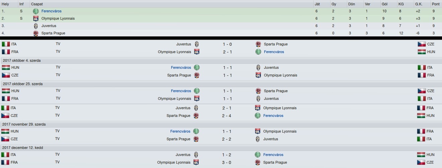Select the 2017 október 25. szerda date header
This screenshot has height=168, width=442.
221,84
